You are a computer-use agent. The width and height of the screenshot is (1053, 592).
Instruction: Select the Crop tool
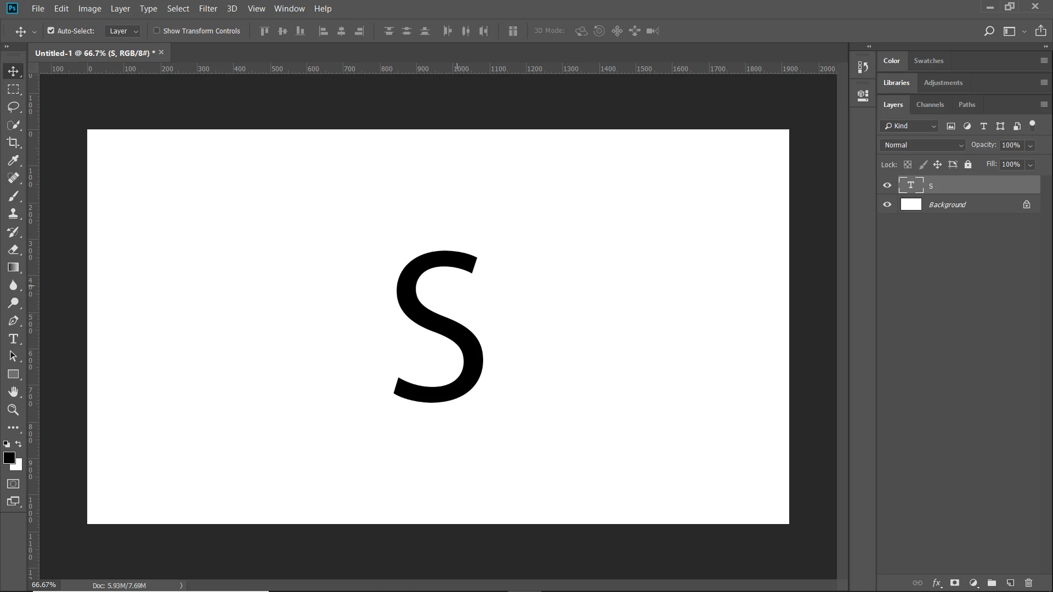(x=13, y=143)
